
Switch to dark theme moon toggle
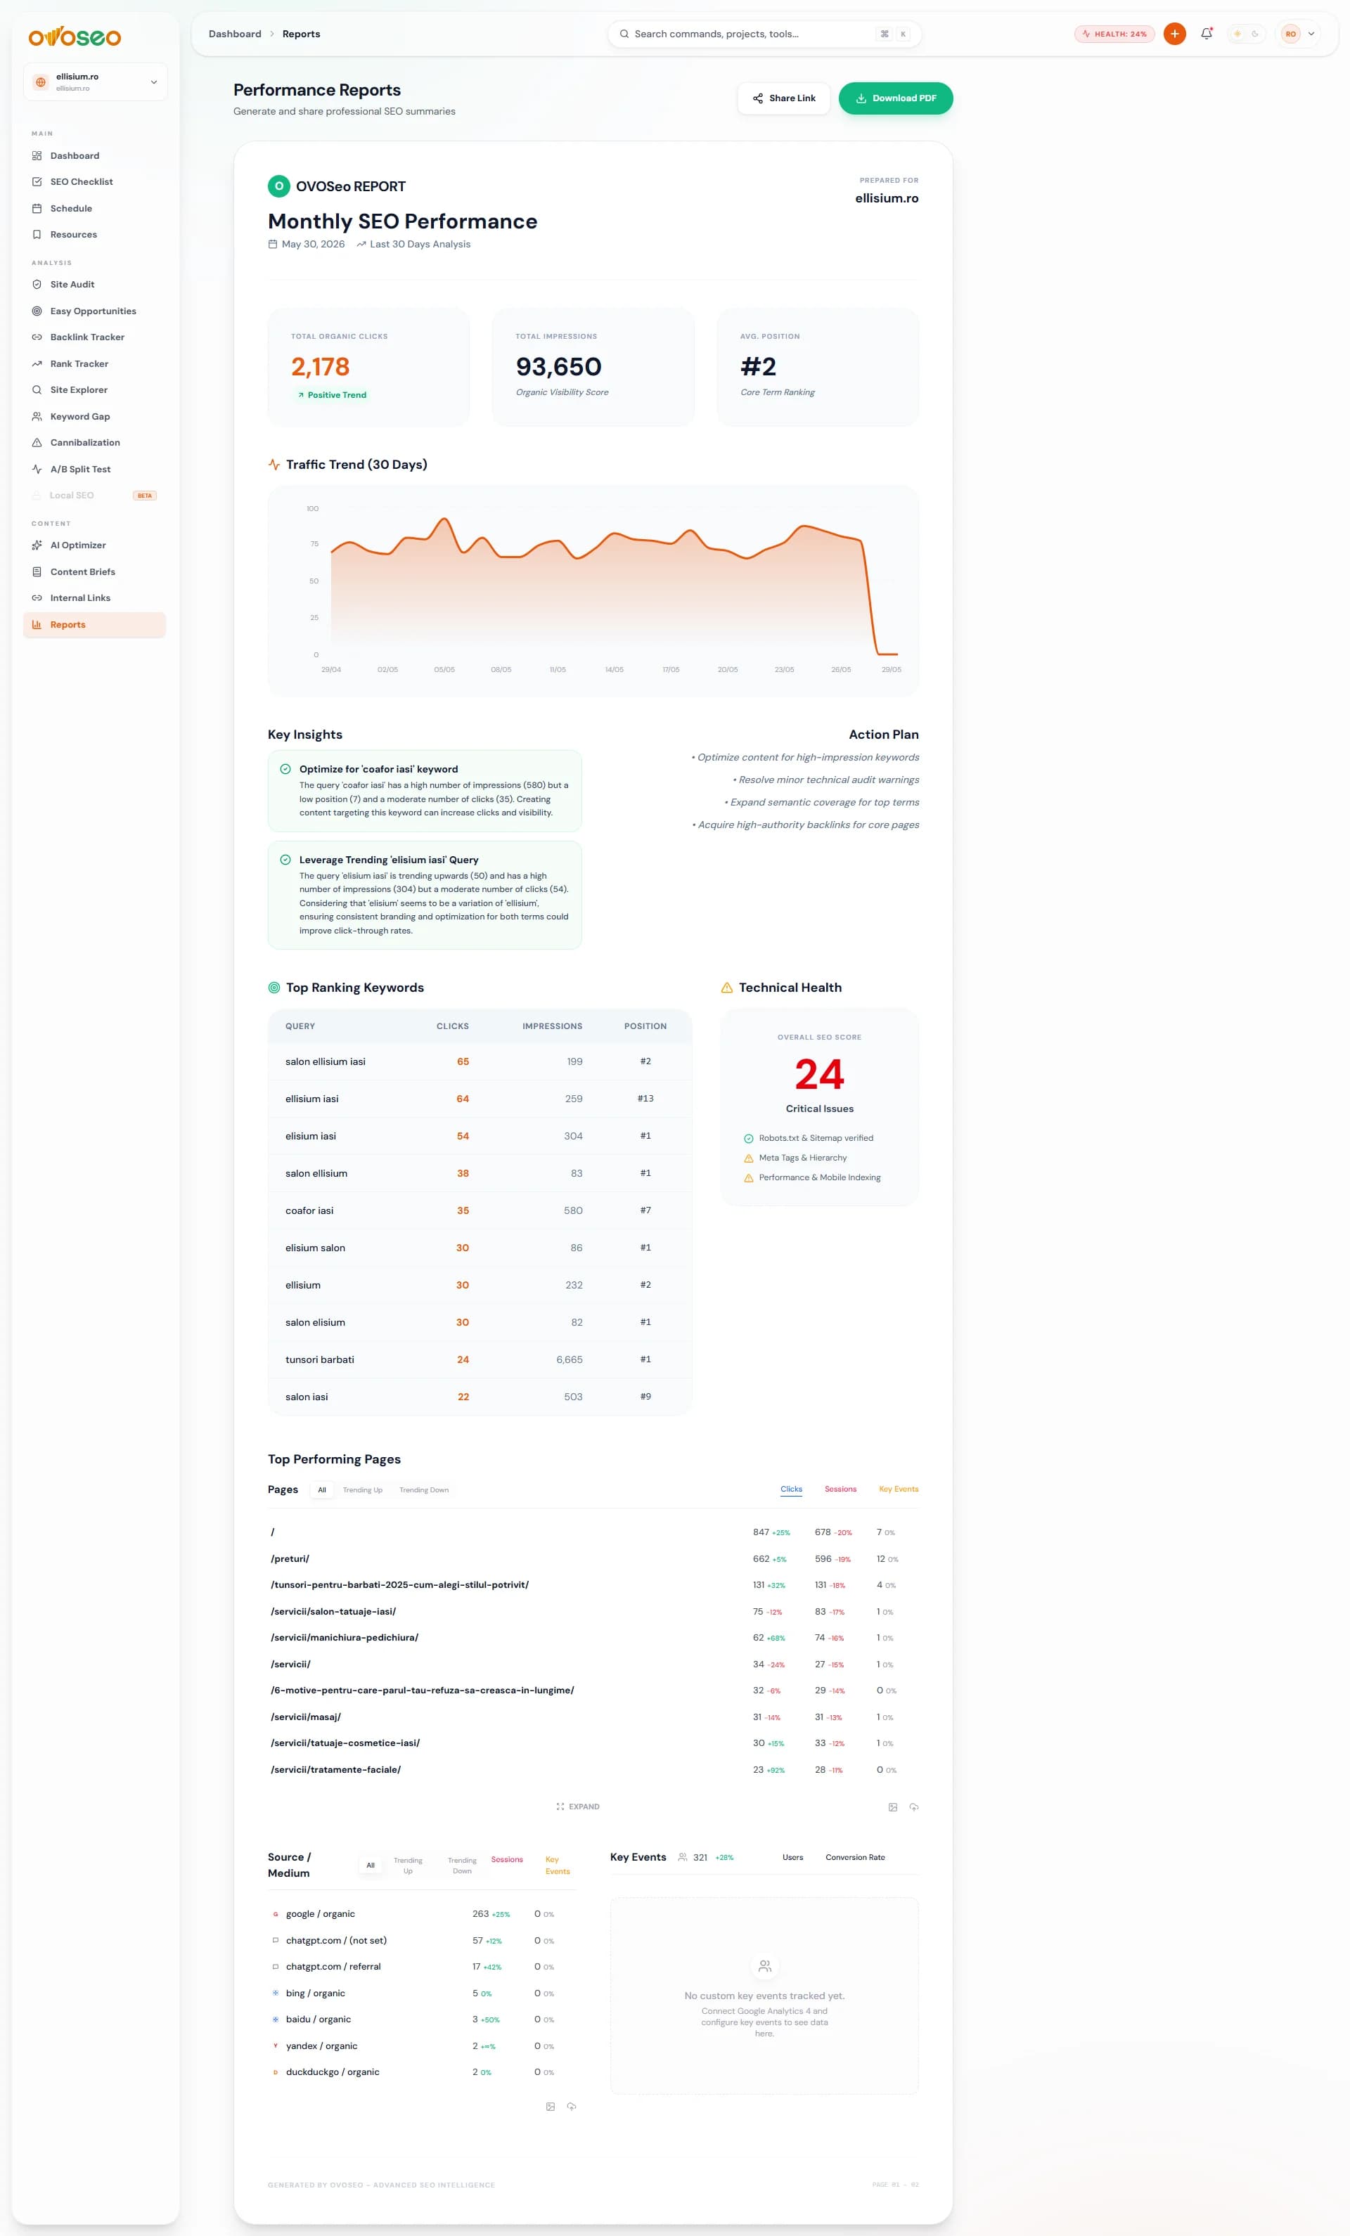(1256, 34)
